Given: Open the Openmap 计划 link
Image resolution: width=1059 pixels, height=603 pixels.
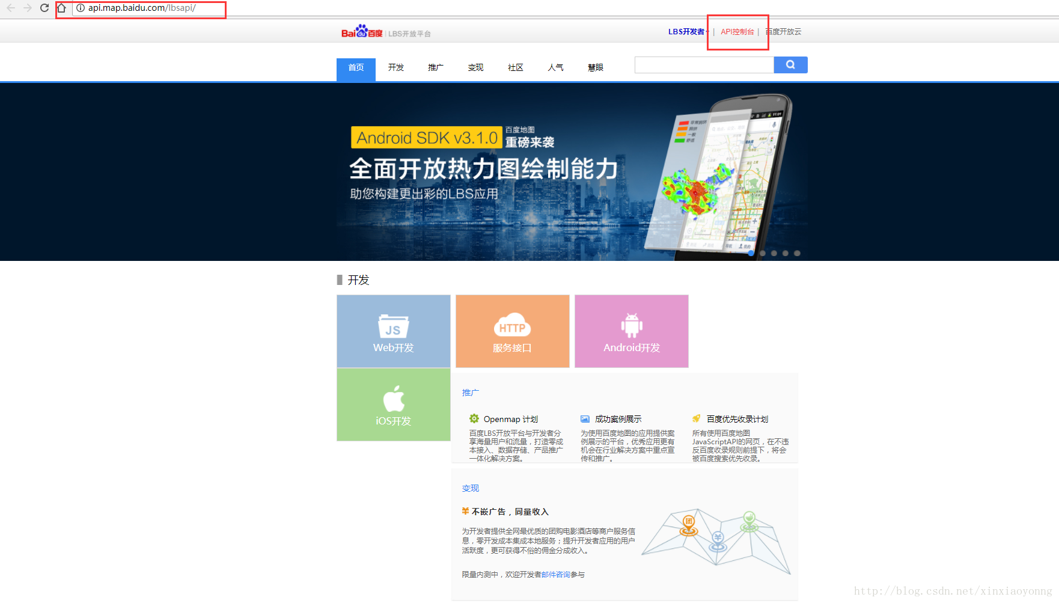Looking at the screenshot, I should [511, 419].
